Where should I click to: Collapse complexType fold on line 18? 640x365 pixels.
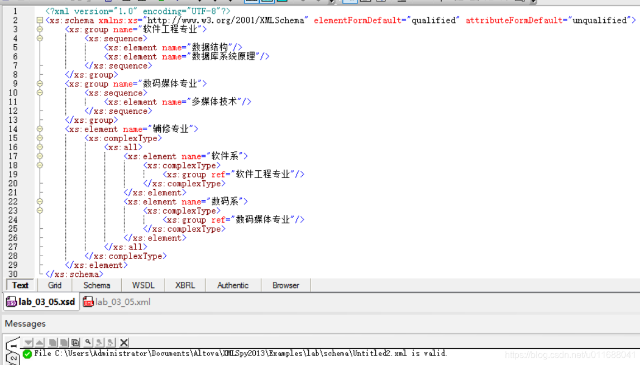pyautogui.click(x=40, y=165)
